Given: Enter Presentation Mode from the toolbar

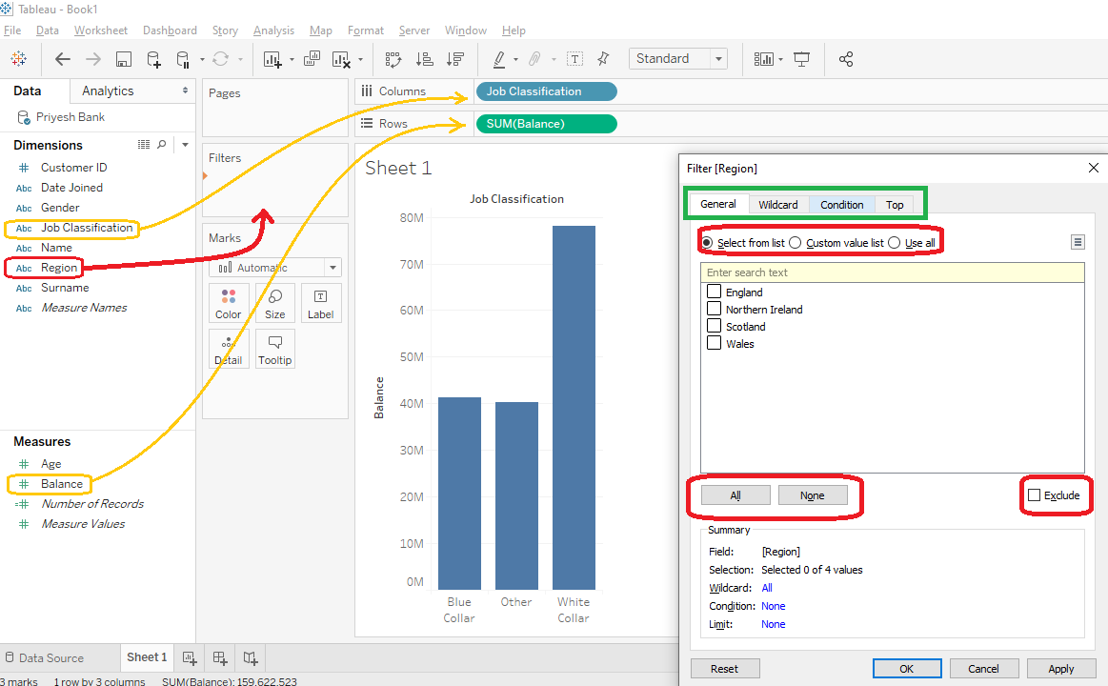Looking at the screenshot, I should [x=802, y=58].
